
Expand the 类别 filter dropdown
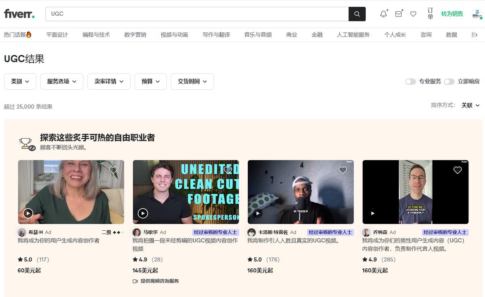[x=20, y=82]
